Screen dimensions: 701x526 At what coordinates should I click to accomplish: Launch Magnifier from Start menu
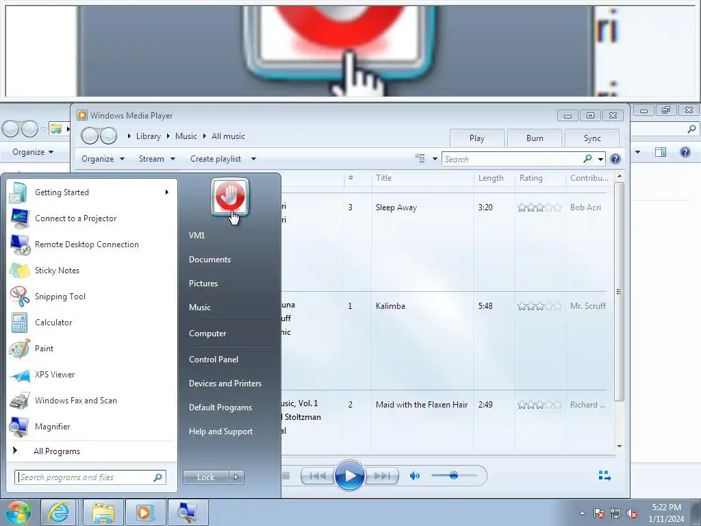(92, 426)
